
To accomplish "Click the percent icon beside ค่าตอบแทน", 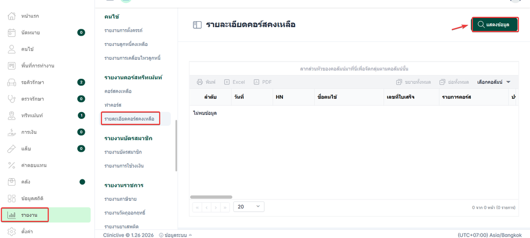I will tap(12, 165).
